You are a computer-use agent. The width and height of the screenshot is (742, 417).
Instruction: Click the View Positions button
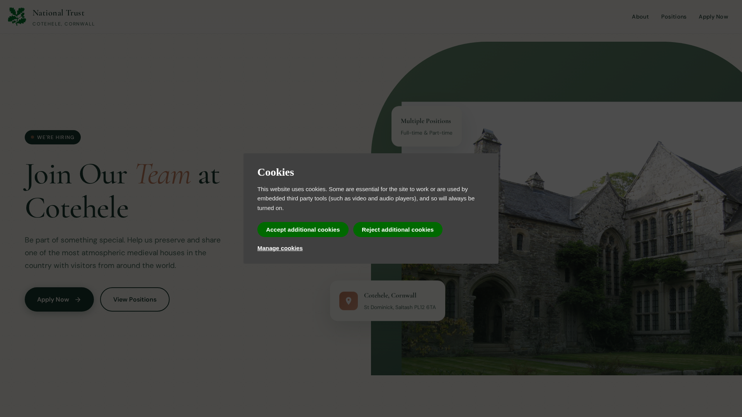(x=135, y=299)
